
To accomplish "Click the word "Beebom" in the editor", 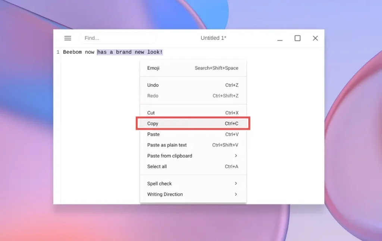I will (x=72, y=52).
